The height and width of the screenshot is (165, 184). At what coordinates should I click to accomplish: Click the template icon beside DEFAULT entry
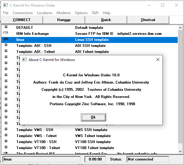pos(6,27)
